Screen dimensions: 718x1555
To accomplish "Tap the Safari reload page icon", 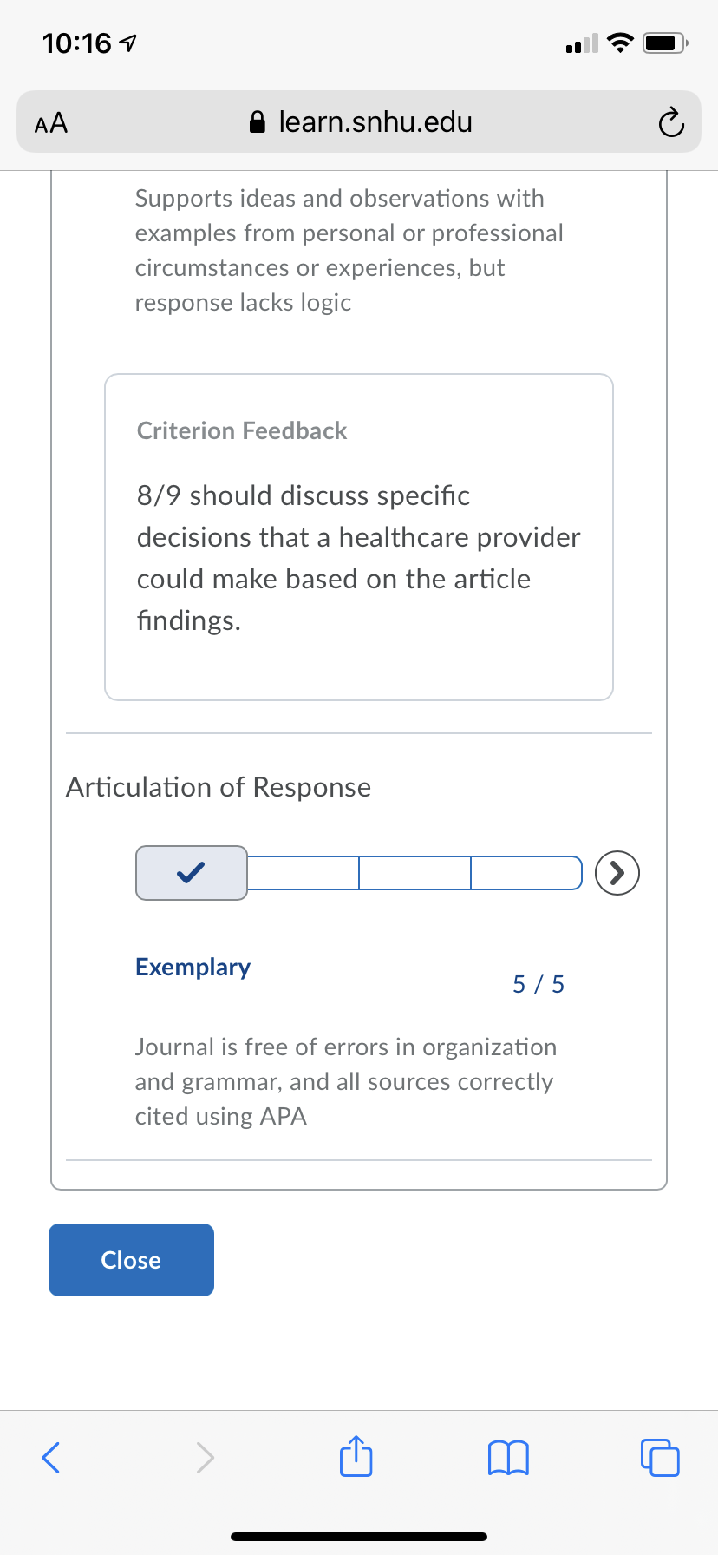I will pyautogui.click(x=670, y=123).
